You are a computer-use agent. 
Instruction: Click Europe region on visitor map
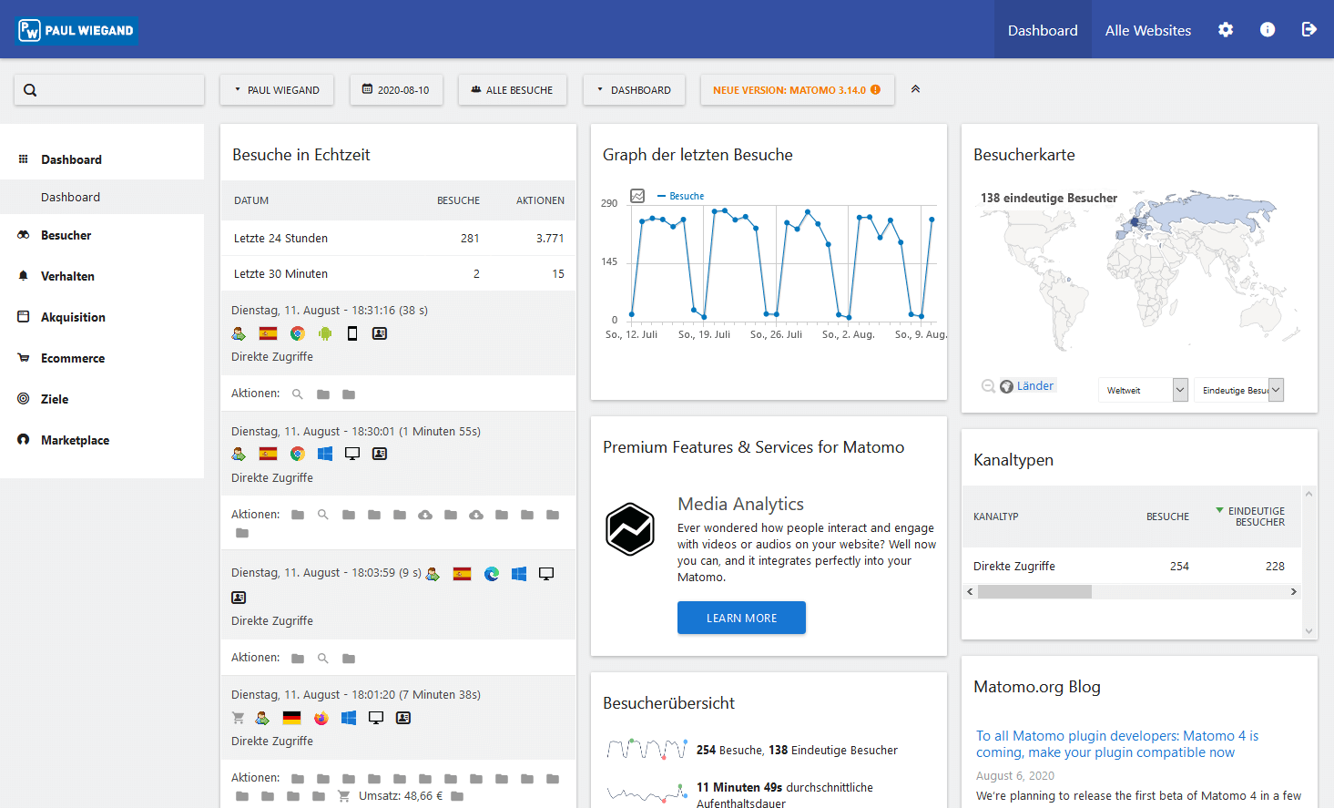click(1135, 222)
